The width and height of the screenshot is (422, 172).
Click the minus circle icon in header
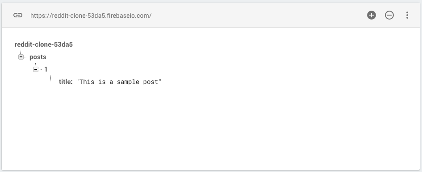click(389, 15)
